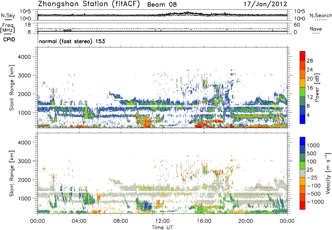Click the red top segment of power color bar
The height and width of the screenshot is (230, 332).
(303, 56)
